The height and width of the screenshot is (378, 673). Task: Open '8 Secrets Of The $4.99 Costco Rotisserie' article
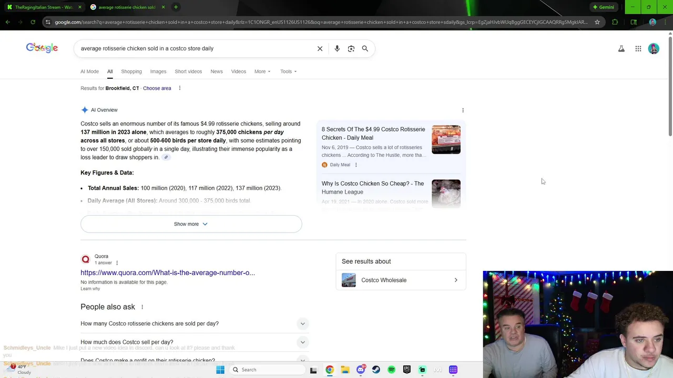tap(373, 133)
